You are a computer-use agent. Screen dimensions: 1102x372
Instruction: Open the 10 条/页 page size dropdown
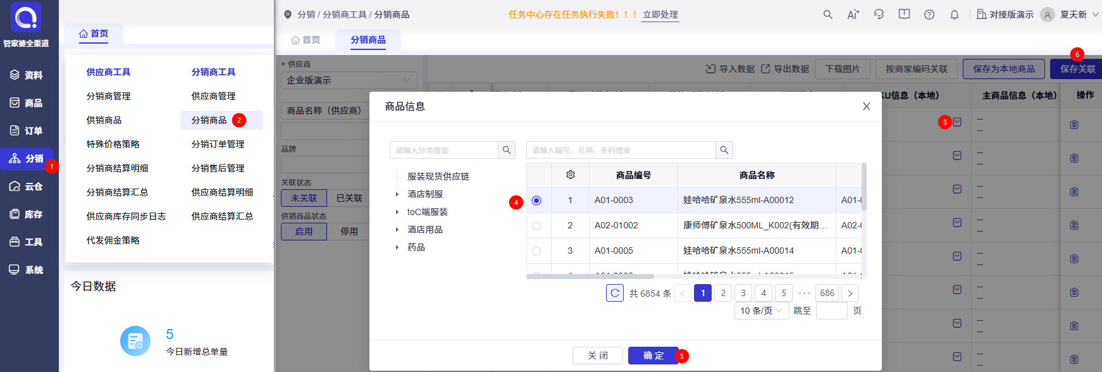click(762, 311)
